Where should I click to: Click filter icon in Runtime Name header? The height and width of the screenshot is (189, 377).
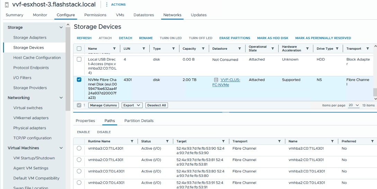pos(132,141)
